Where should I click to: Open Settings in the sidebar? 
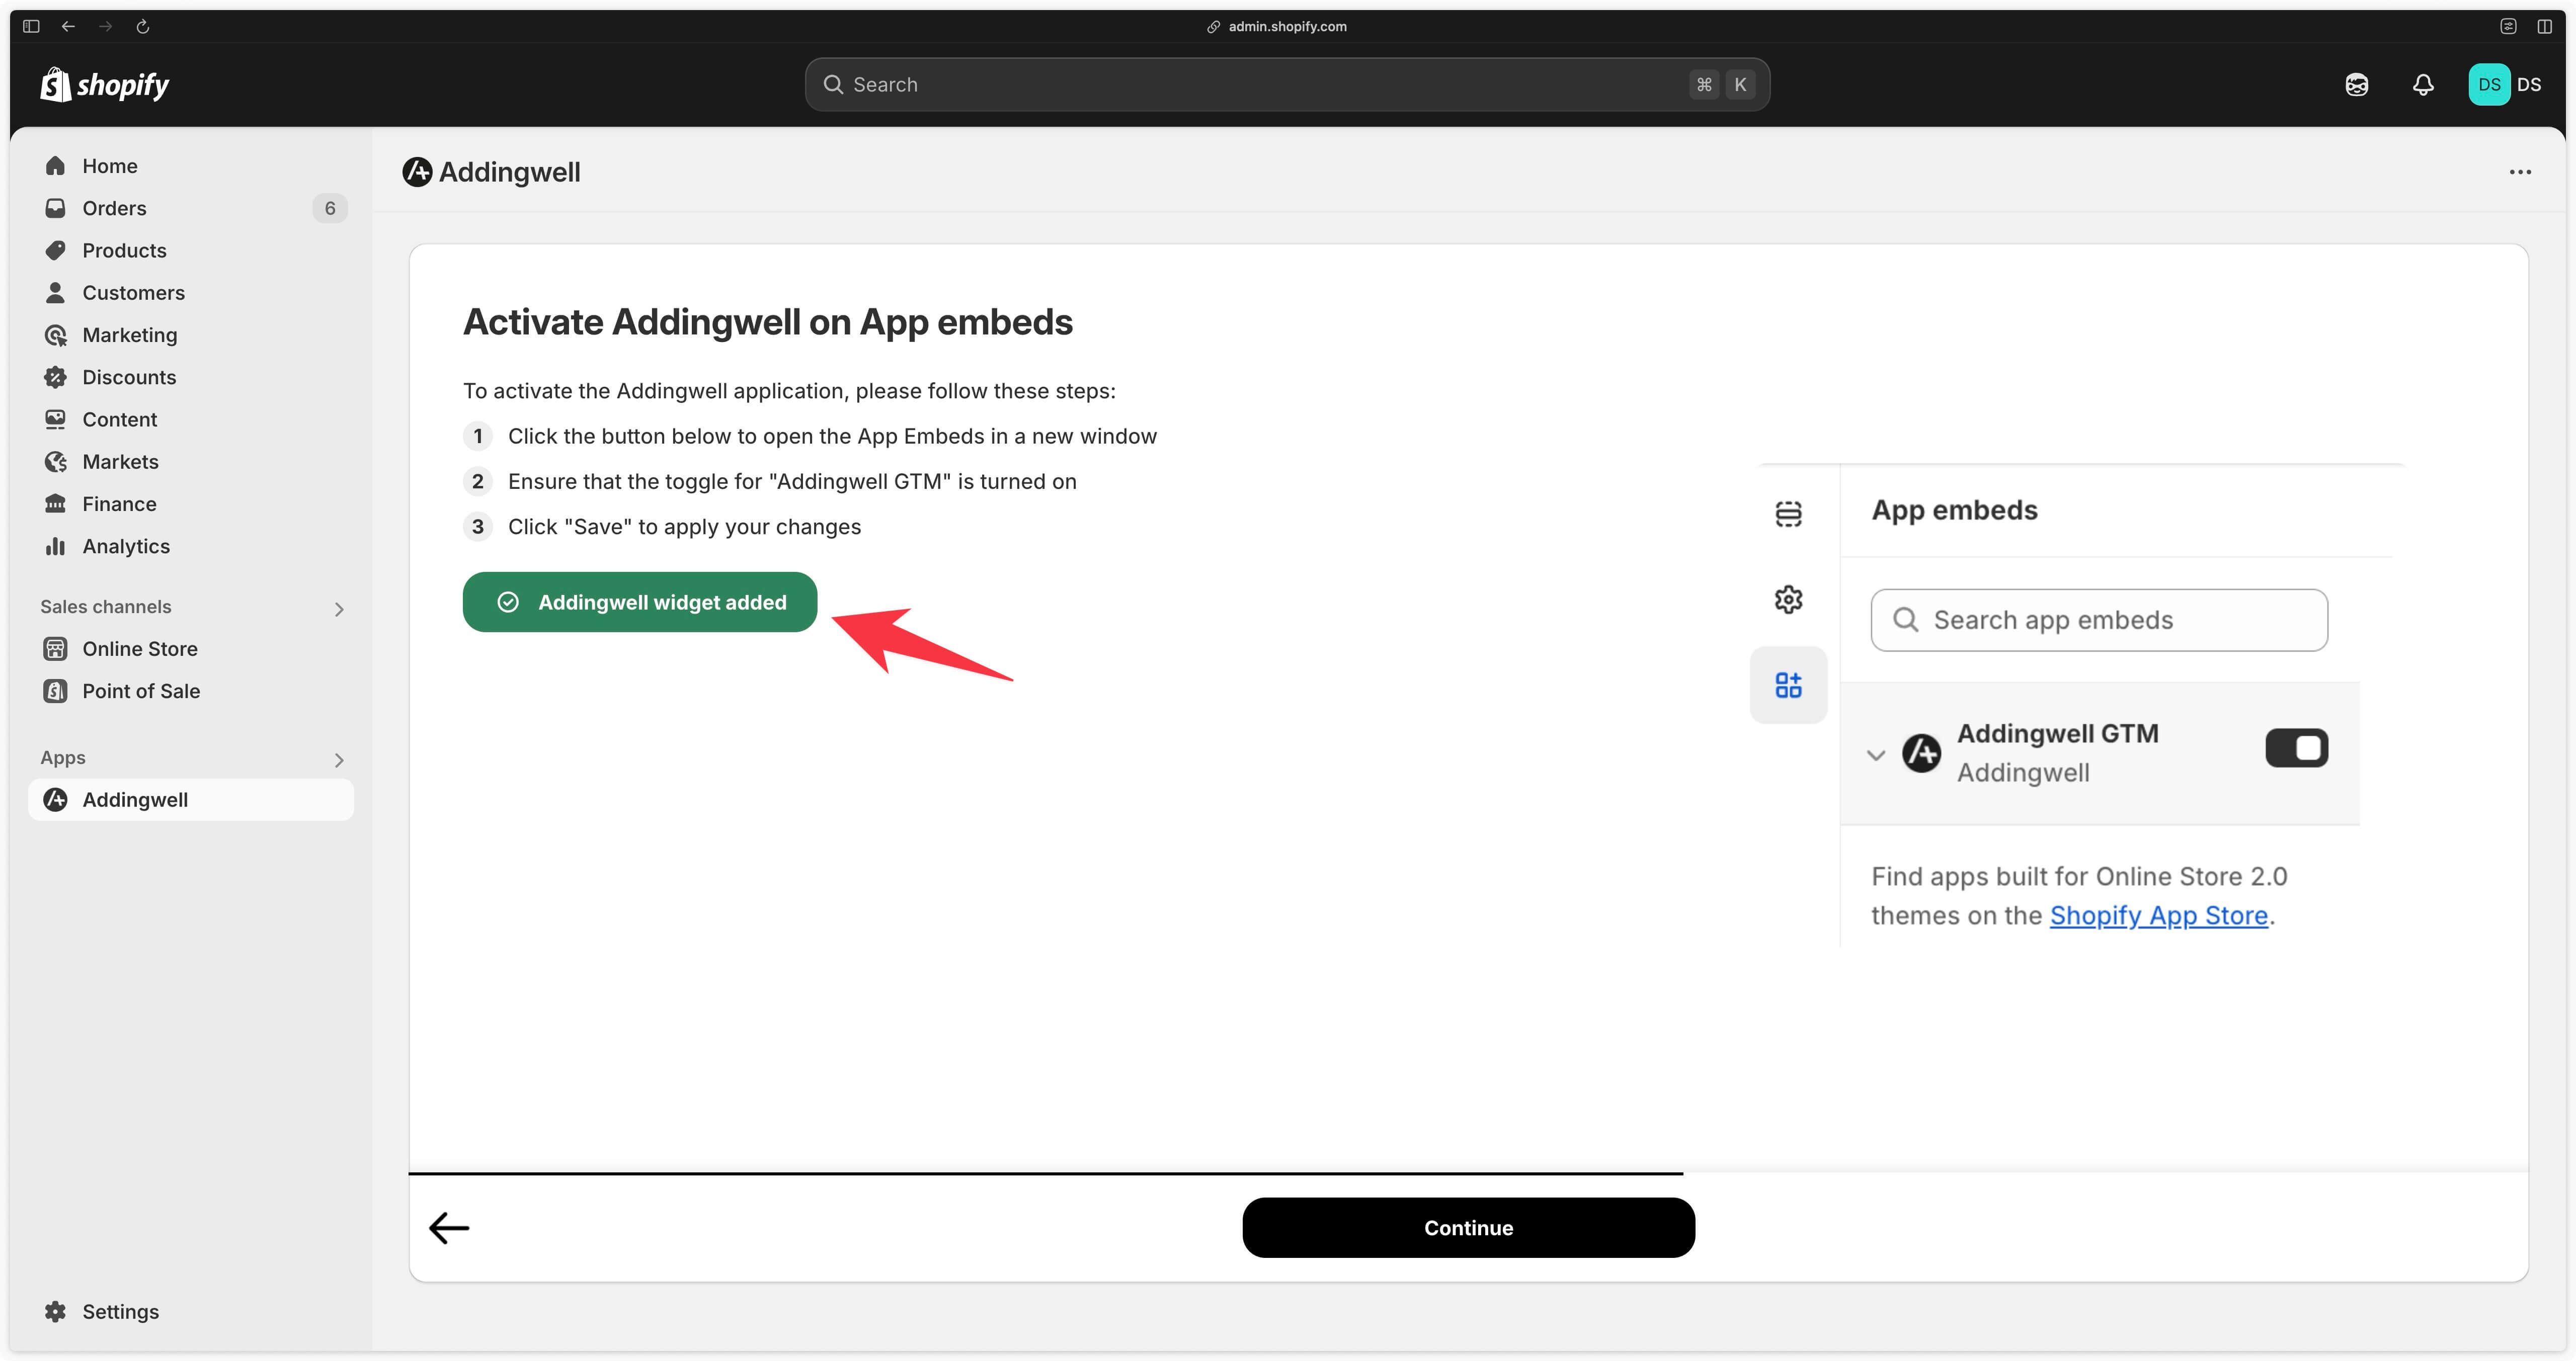click(191, 1311)
